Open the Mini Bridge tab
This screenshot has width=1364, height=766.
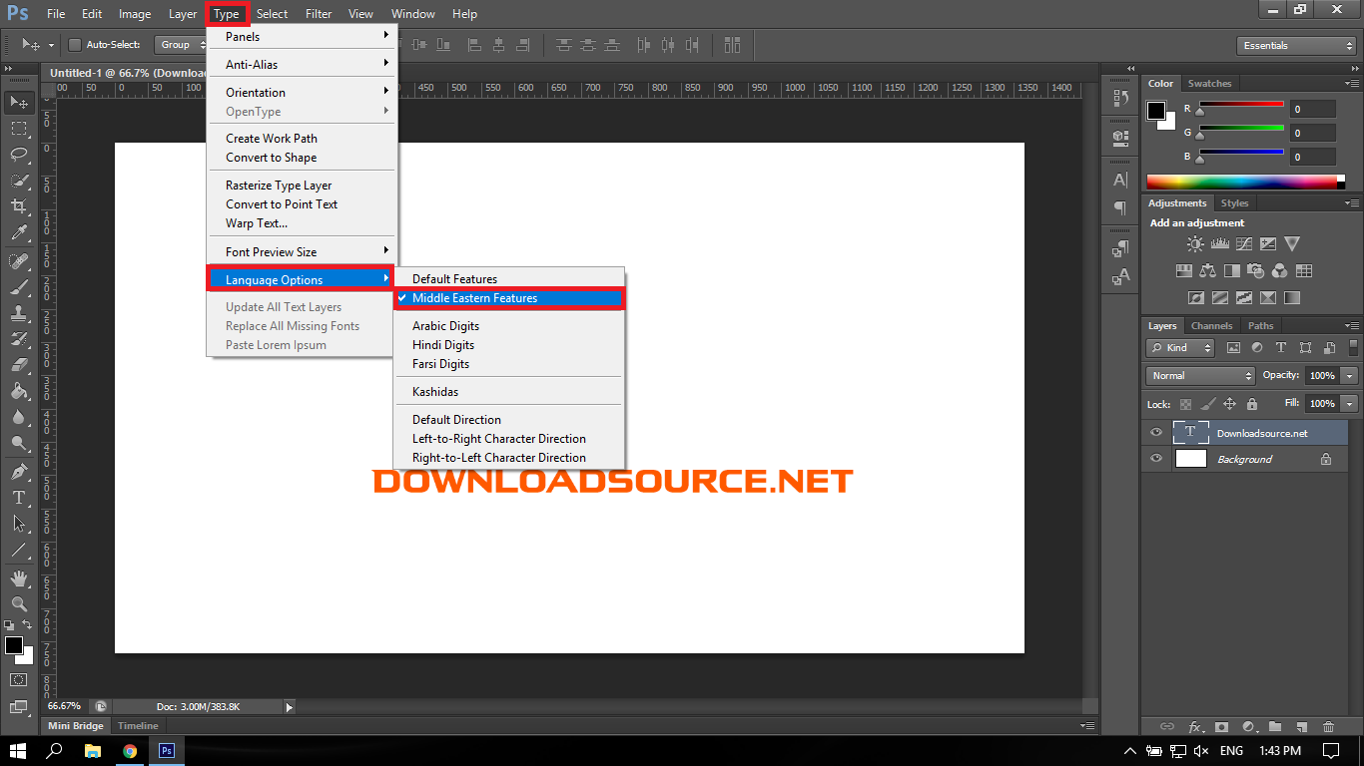coord(76,726)
